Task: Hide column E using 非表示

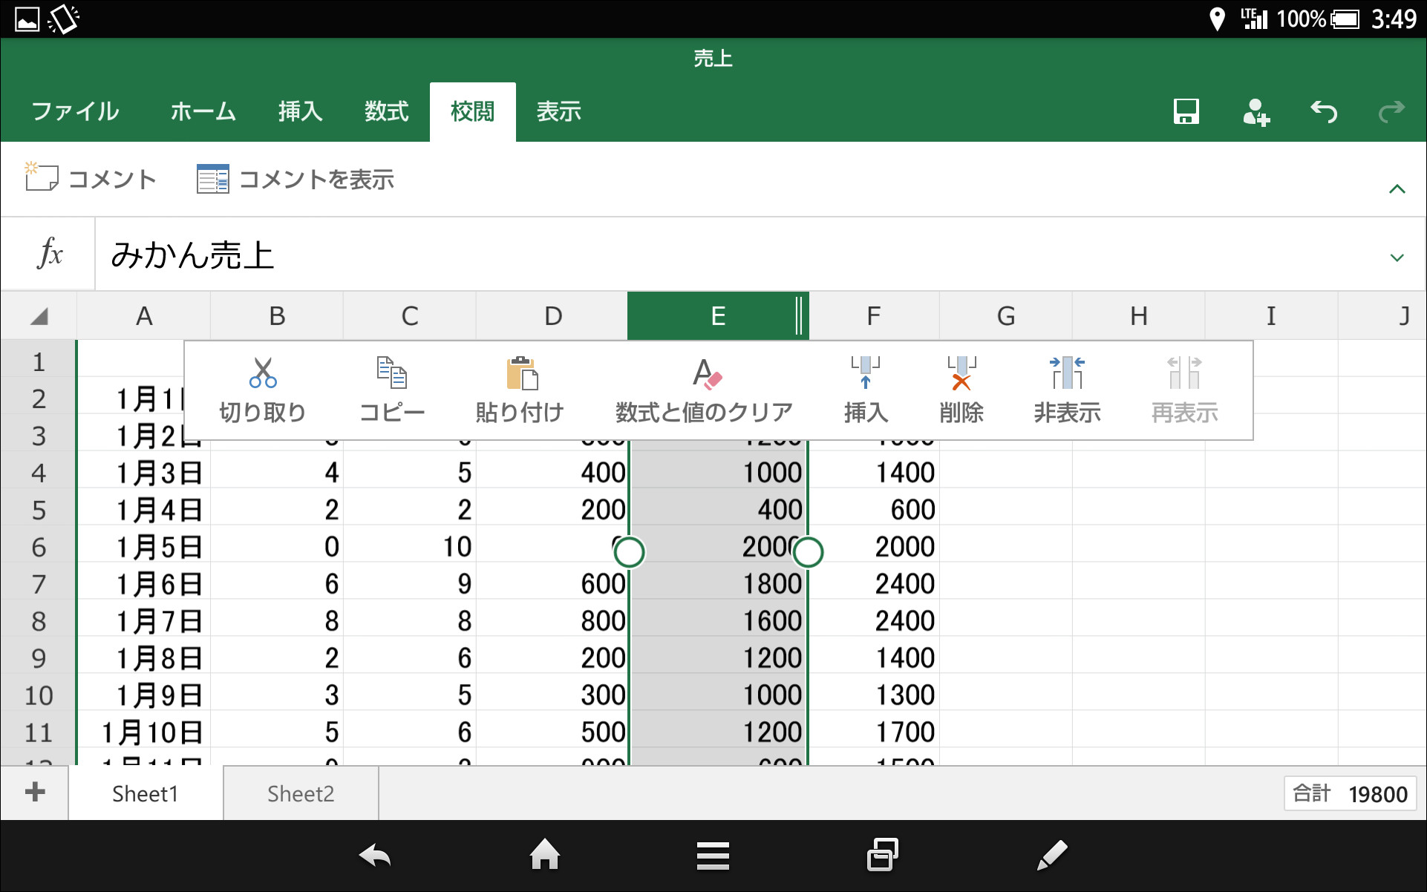Action: [1067, 389]
